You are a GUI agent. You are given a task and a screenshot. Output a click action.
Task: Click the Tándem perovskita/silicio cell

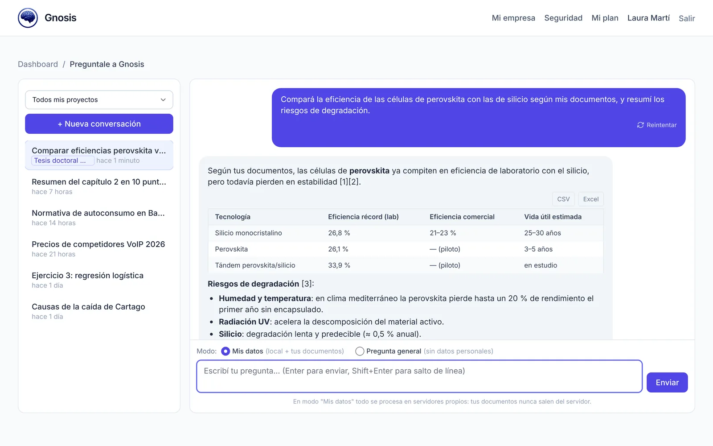tap(255, 265)
